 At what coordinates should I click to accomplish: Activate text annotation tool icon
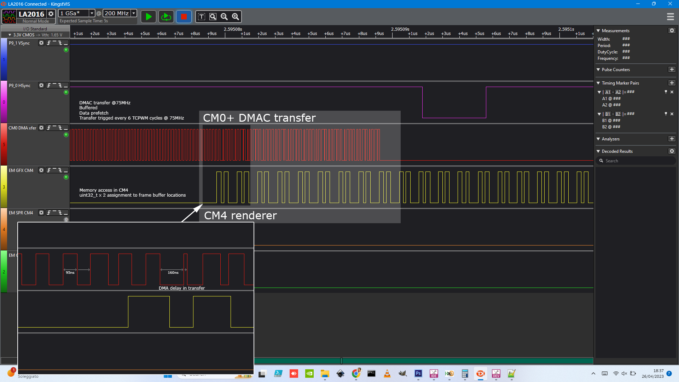pos(202,17)
